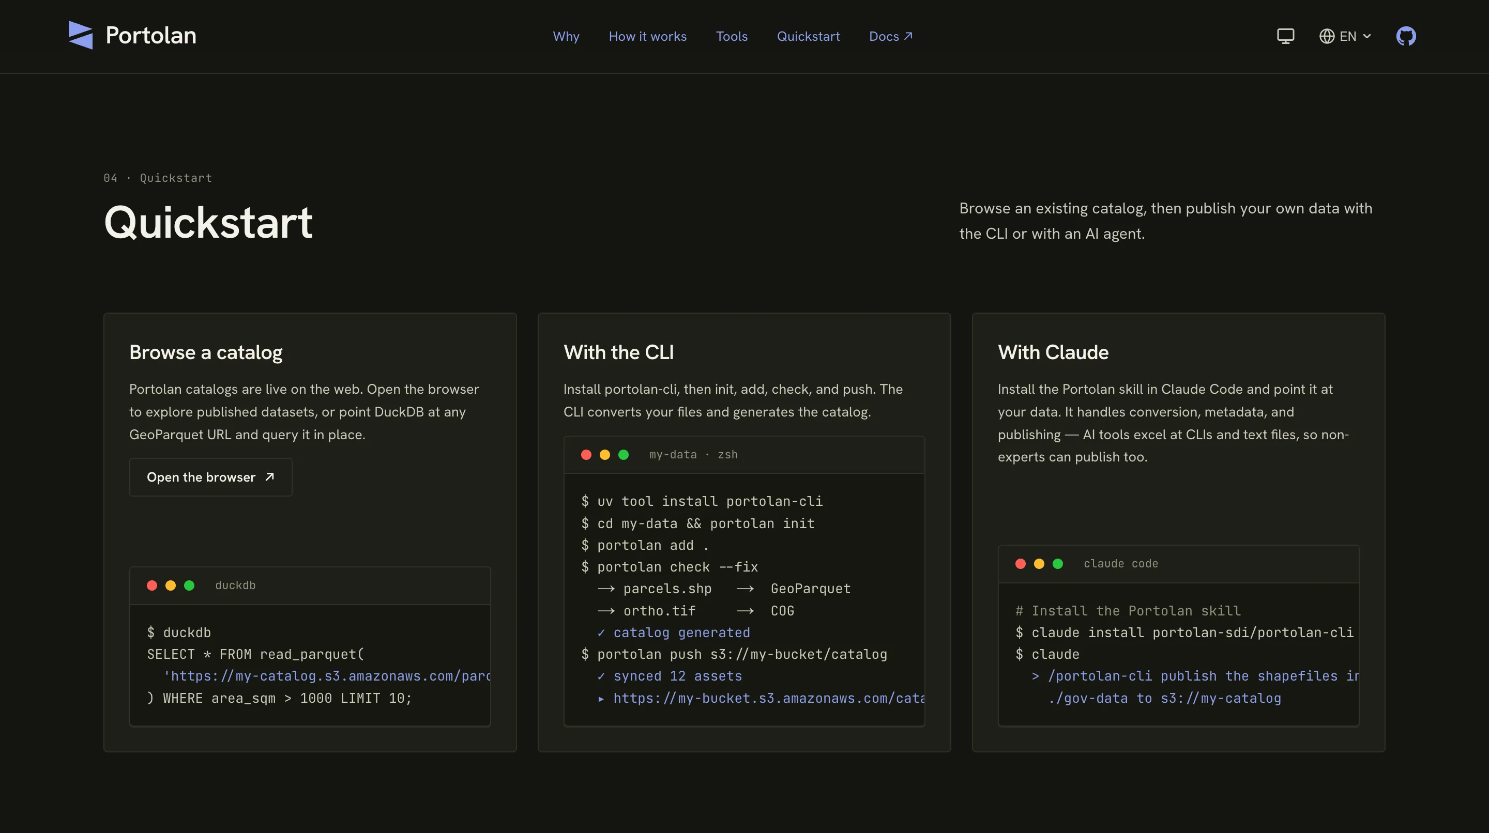Click the line '$ portolan add .'
Screen dimensions: 1489x833
(x=645, y=545)
